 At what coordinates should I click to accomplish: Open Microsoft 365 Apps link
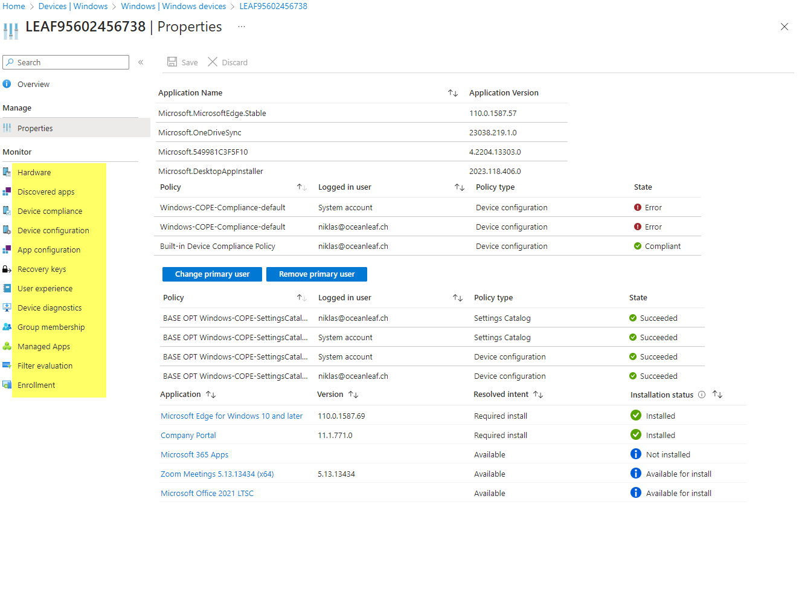pos(194,454)
